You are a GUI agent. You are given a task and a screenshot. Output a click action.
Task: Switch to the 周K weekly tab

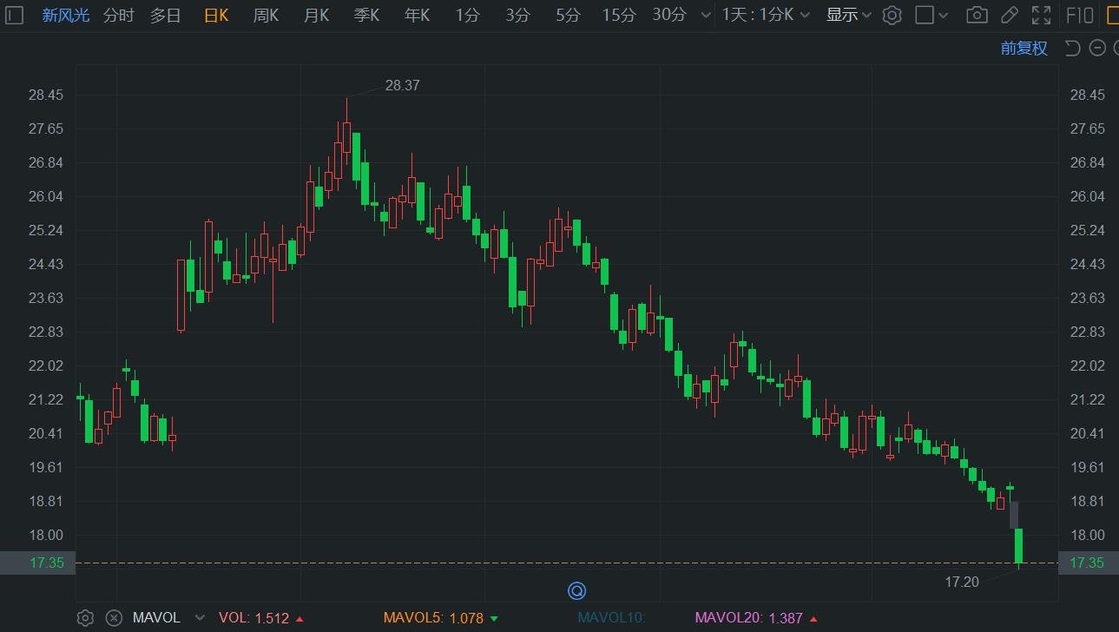point(266,15)
